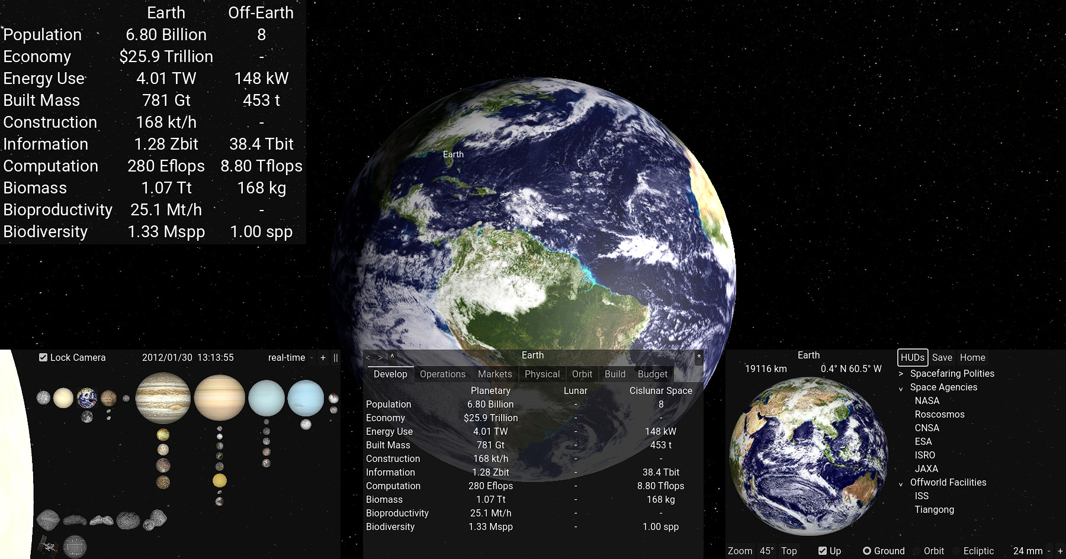Select Roscosmos in the agencies list
The height and width of the screenshot is (559, 1066).
(939, 414)
